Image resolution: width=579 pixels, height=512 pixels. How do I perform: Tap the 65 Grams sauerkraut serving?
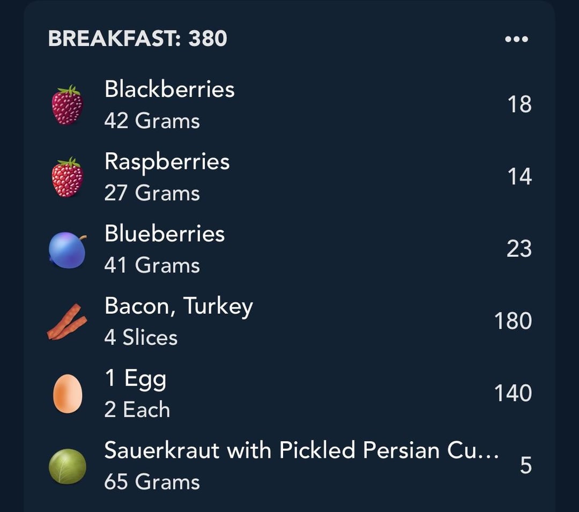[152, 482]
